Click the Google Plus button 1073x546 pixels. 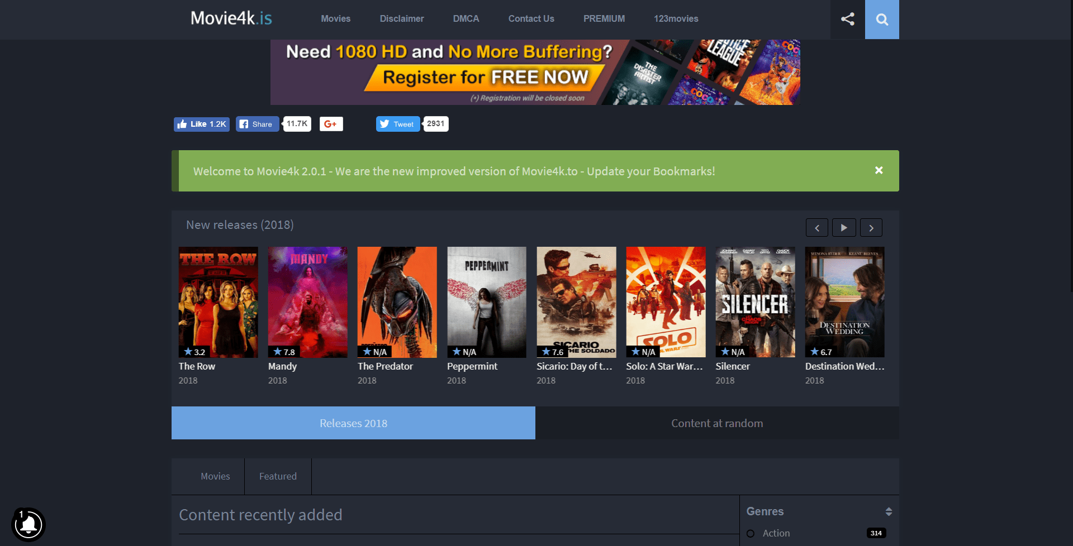click(x=331, y=124)
